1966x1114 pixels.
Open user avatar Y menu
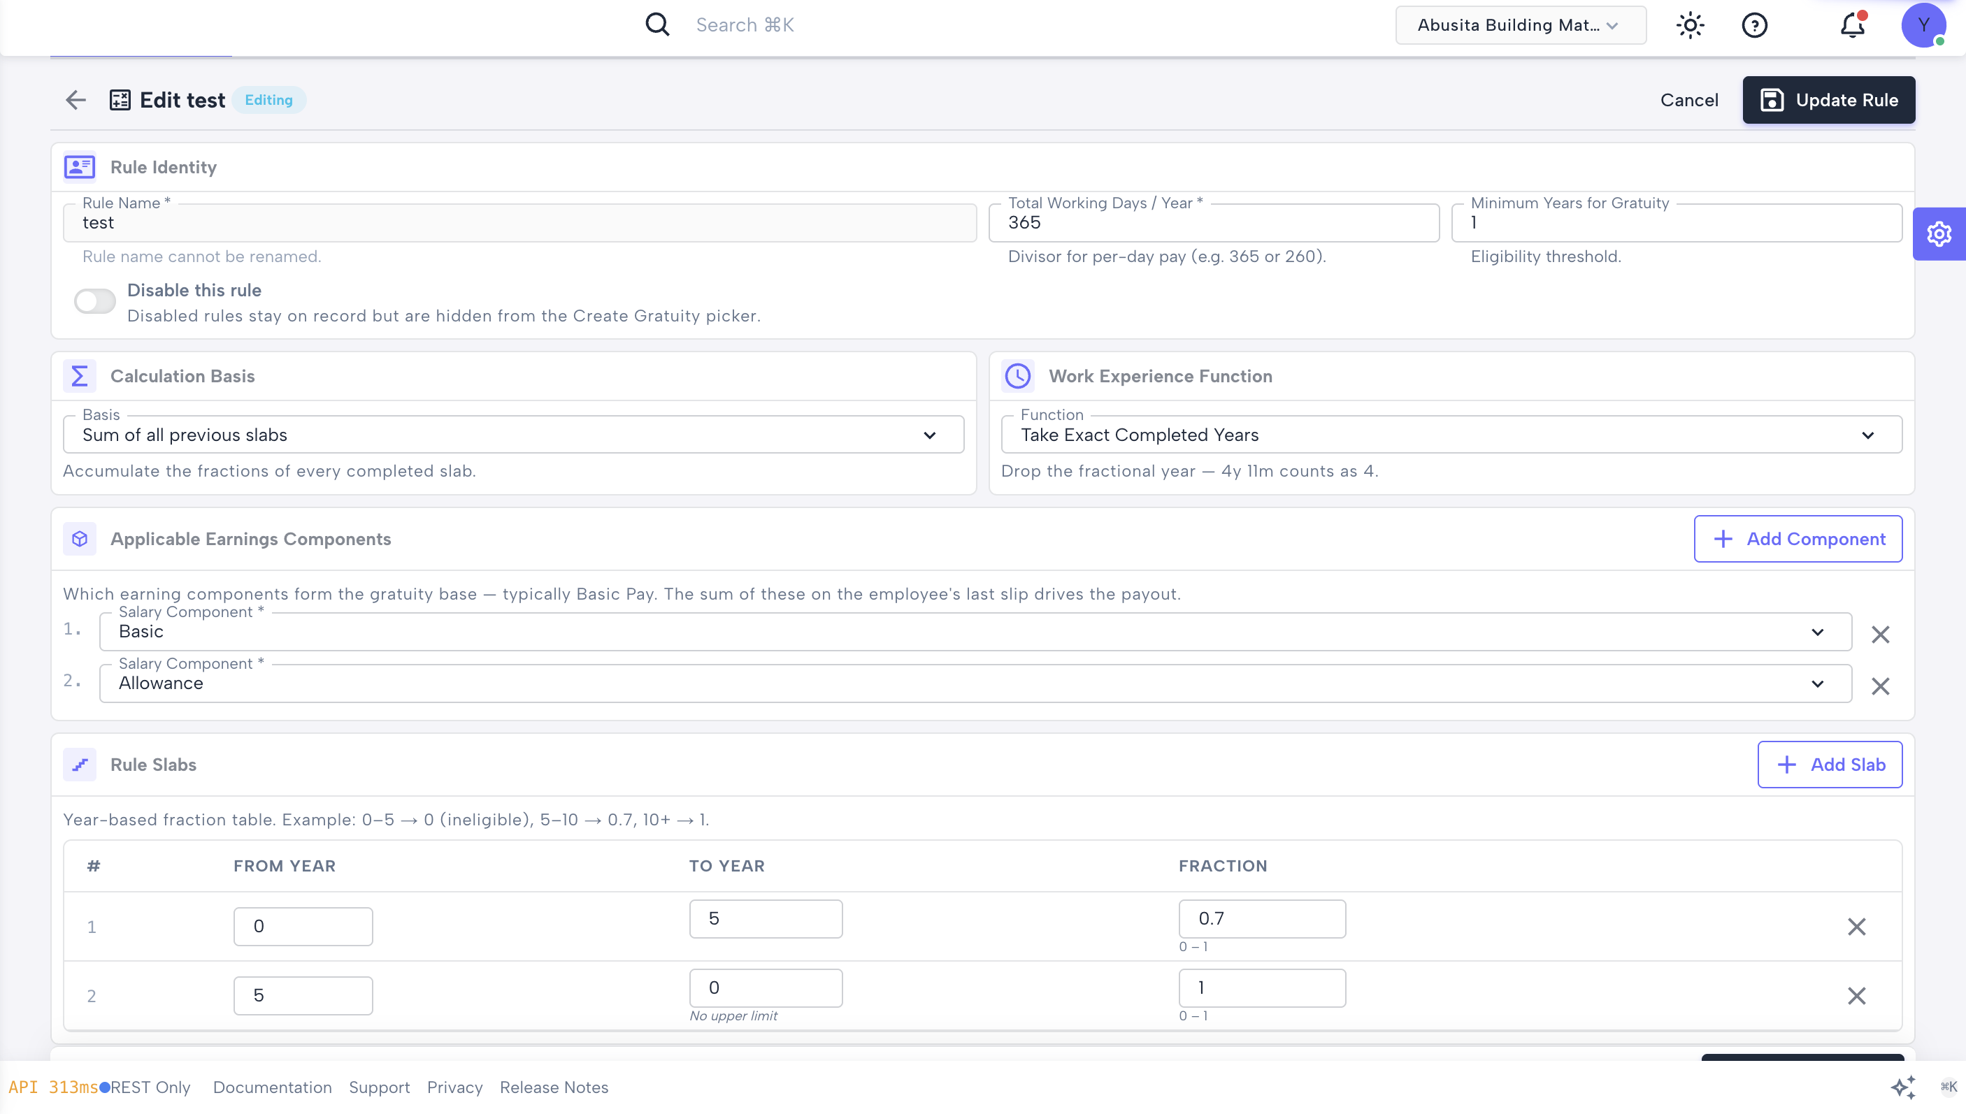[1923, 25]
